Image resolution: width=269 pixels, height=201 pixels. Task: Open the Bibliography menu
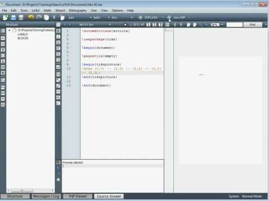pyautogui.click(x=78, y=11)
